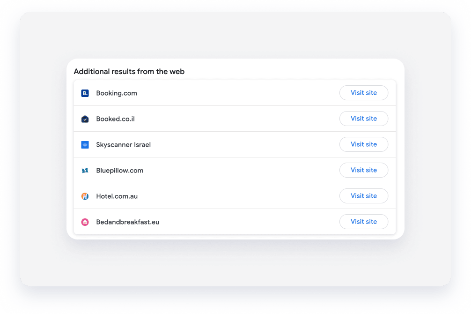Click the Bluepillow.com pillow logo icon

coord(85,171)
